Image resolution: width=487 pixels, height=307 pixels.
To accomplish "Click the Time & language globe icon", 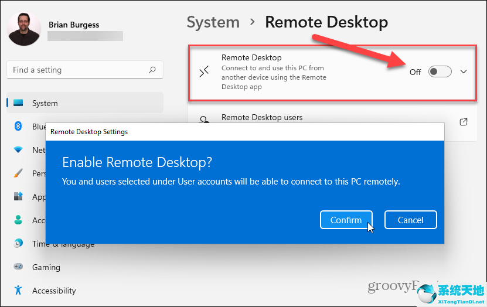I will click(18, 243).
